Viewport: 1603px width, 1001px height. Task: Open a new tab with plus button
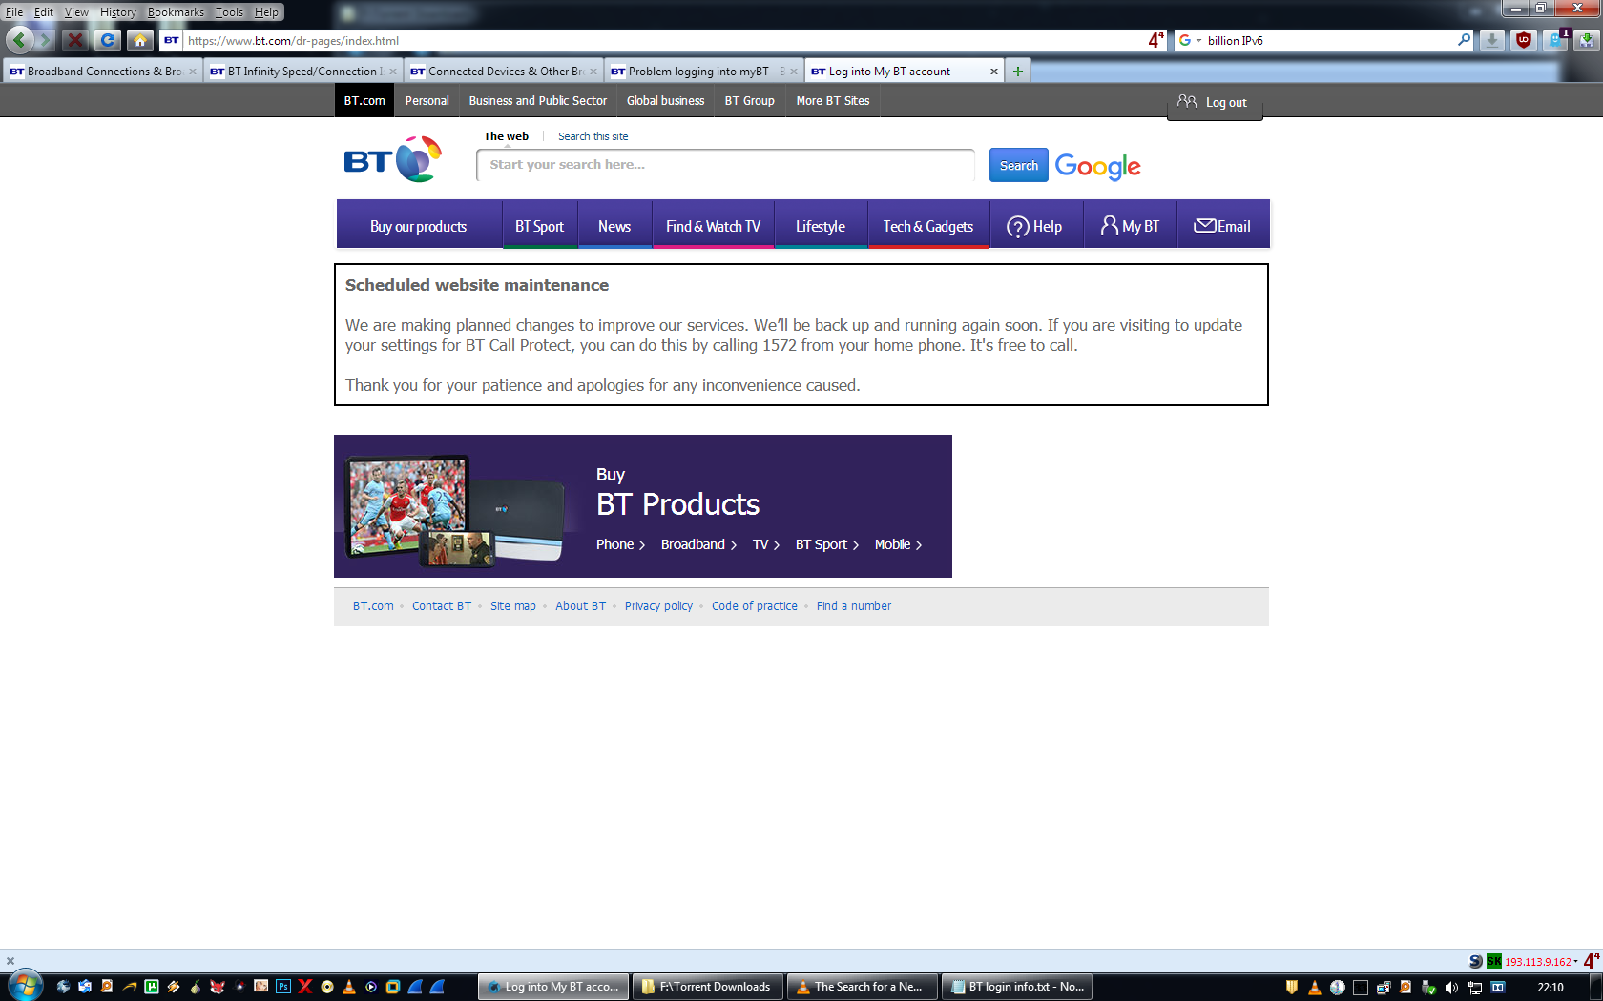(x=1018, y=71)
